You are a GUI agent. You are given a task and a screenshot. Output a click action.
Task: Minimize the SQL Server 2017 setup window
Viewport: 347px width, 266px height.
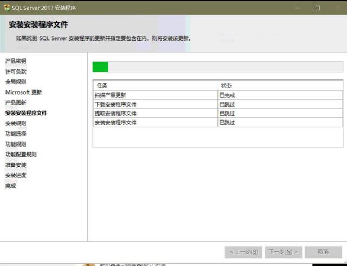[298, 8]
